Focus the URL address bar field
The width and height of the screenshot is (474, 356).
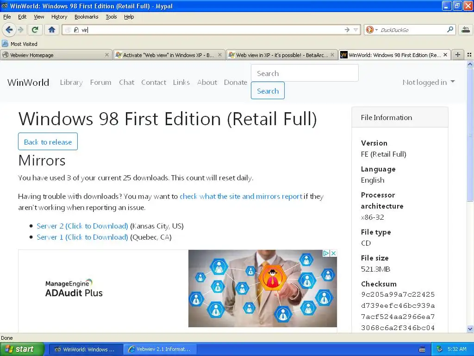[212, 30]
